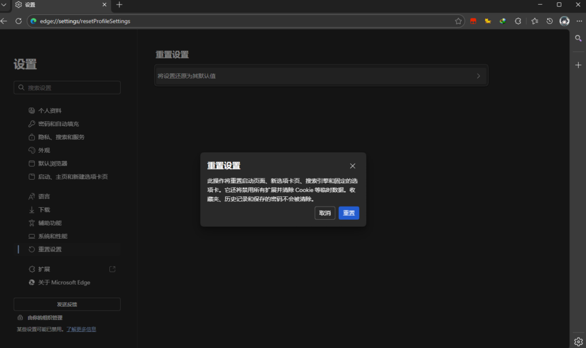Close the 重置设置 dialog with X
The width and height of the screenshot is (586, 348).
click(353, 166)
